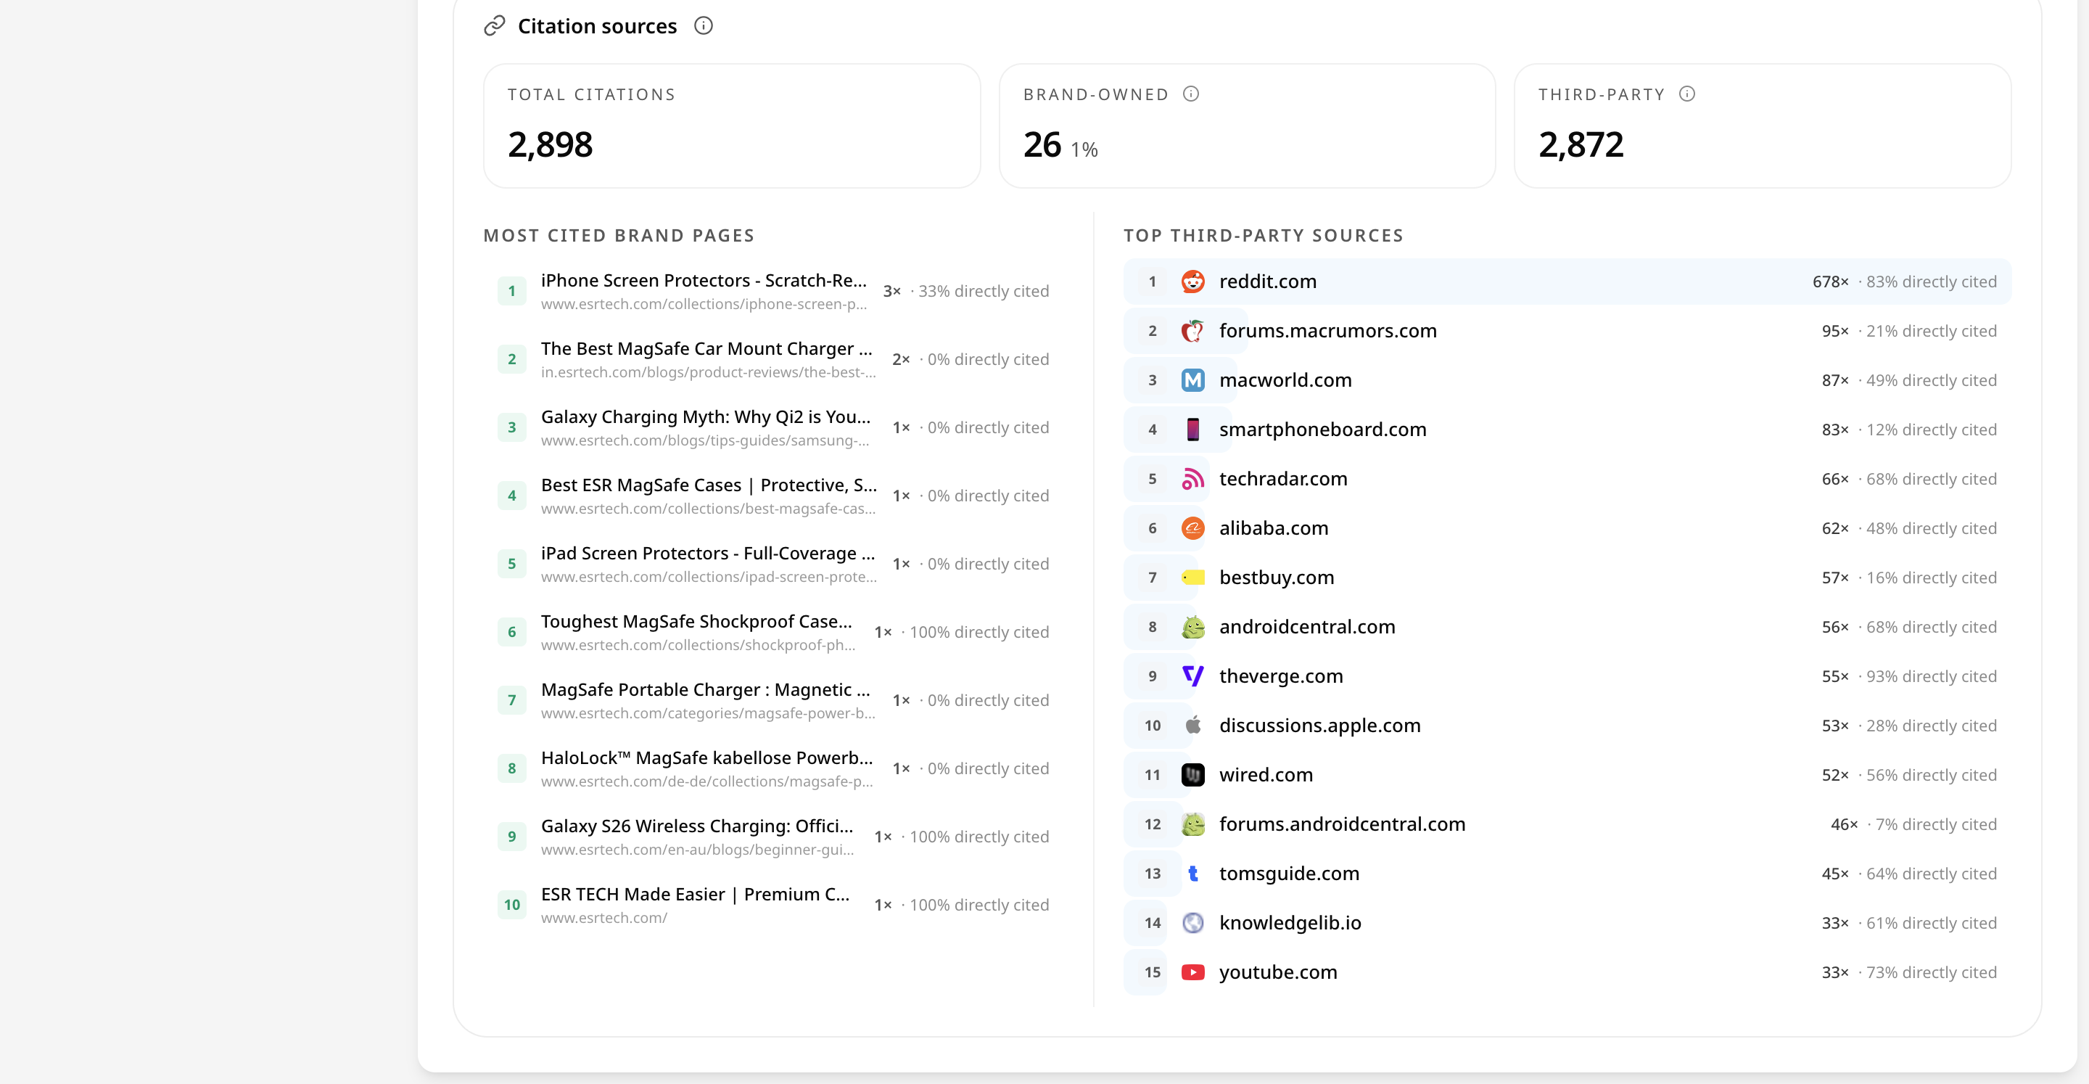2089x1084 pixels.
Task: Click the forums.androidcentral.com favicon in row 12
Action: pyautogui.click(x=1193, y=824)
